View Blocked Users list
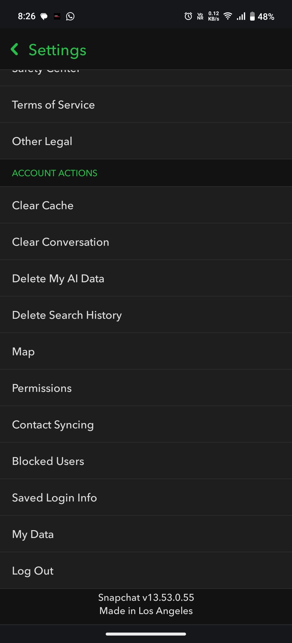Viewport: 292px width, 643px height. tap(48, 461)
